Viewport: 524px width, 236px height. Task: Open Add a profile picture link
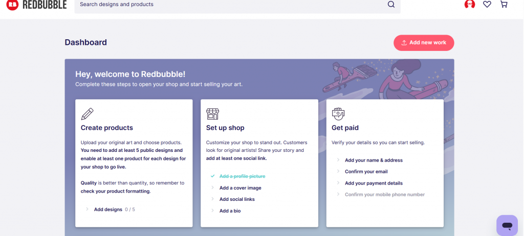click(242, 176)
